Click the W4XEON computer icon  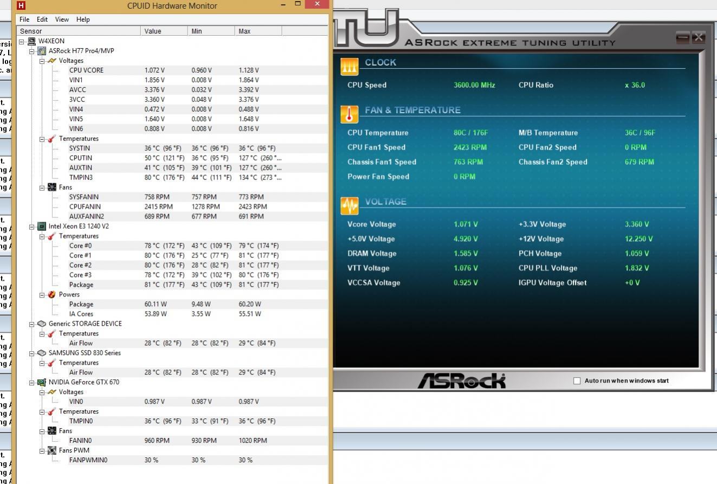tap(31, 41)
